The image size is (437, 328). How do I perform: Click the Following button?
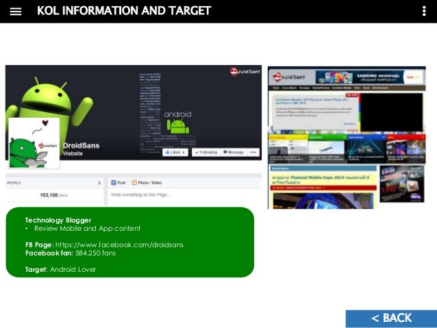(206, 152)
